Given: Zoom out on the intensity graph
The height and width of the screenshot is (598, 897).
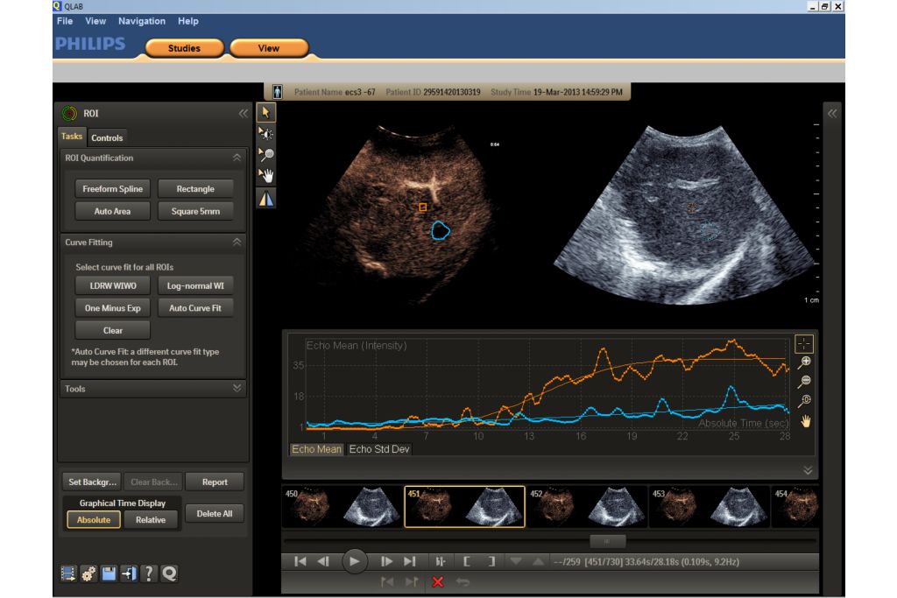Looking at the screenshot, I should [x=805, y=382].
